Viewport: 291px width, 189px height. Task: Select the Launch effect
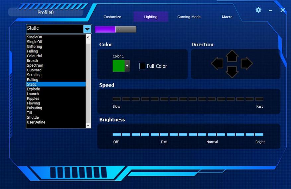click(x=56, y=94)
